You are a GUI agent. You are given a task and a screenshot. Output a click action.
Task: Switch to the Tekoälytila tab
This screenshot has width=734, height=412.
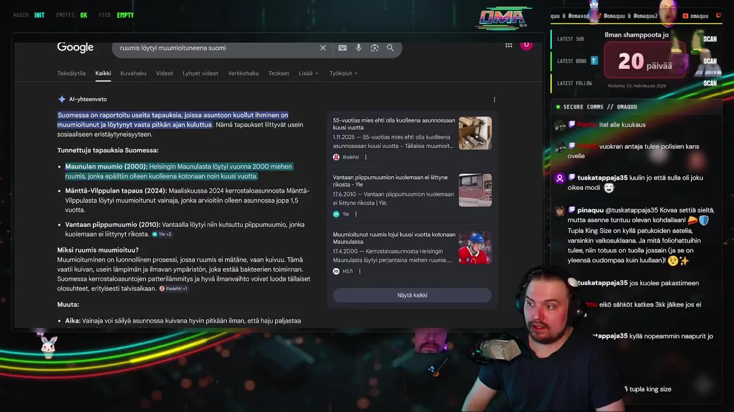(72, 73)
